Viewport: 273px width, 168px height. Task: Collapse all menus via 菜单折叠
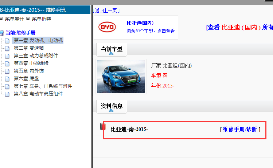click(42, 19)
